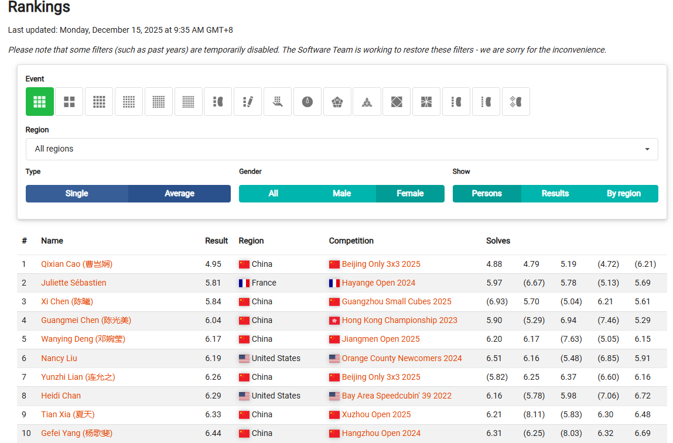
Task: Click the 4.95 result value
Action: 213,264
